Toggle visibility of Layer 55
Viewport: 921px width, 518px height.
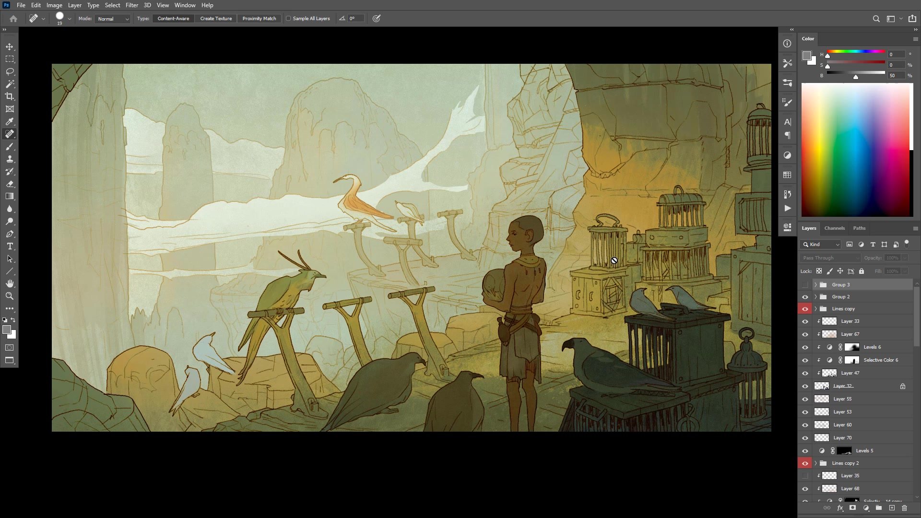click(805, 399)
